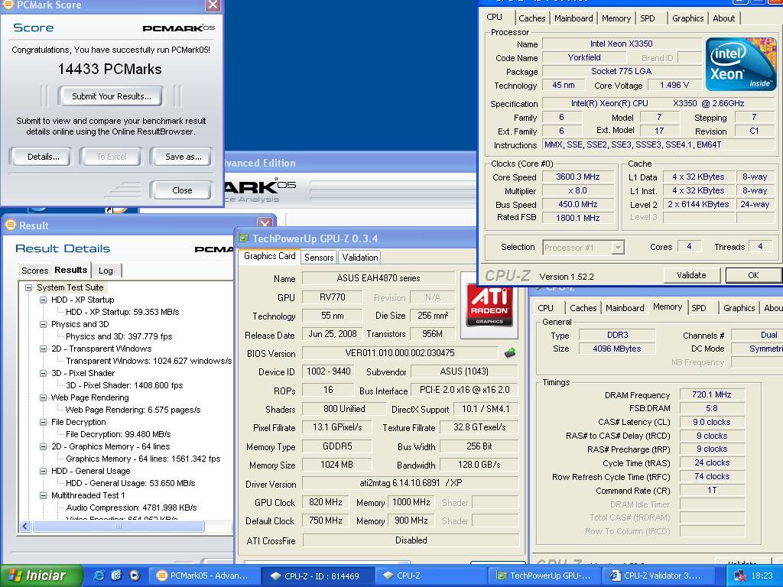Viewport: 783px width, 587px height.
Task: Click Core Speed 3600.3 MHz field
Action: tap(577, 177)
